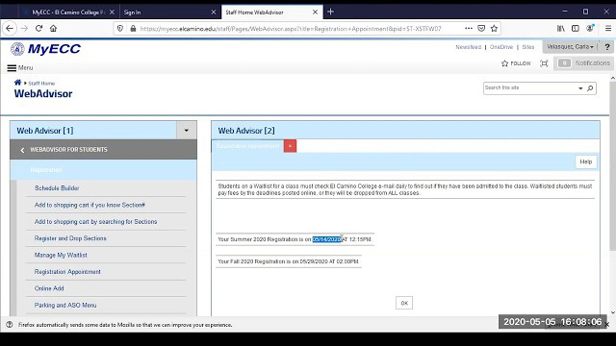
Task: Open the Sites link
Action: click(528, 47)
